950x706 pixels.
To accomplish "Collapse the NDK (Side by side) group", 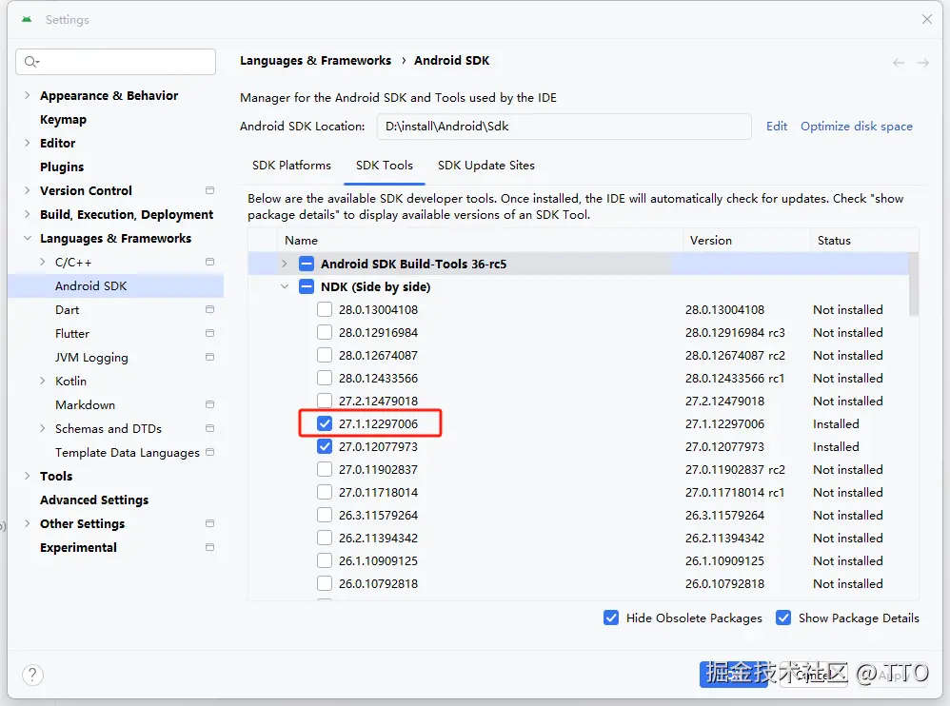I will (x=285, y=286).
